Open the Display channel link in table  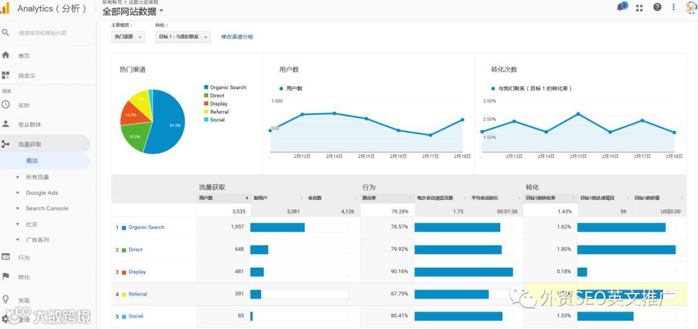[x=137, y=272]
